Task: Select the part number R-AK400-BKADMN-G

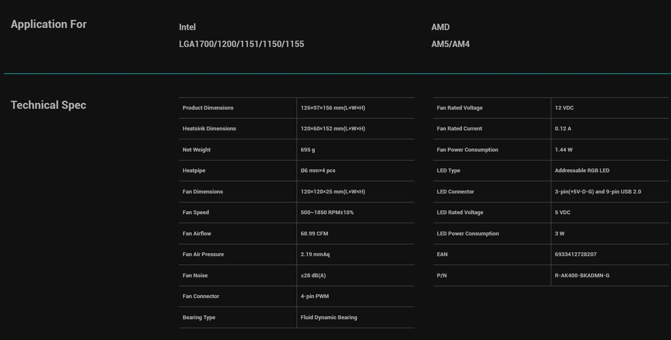Action: (582, 275)
